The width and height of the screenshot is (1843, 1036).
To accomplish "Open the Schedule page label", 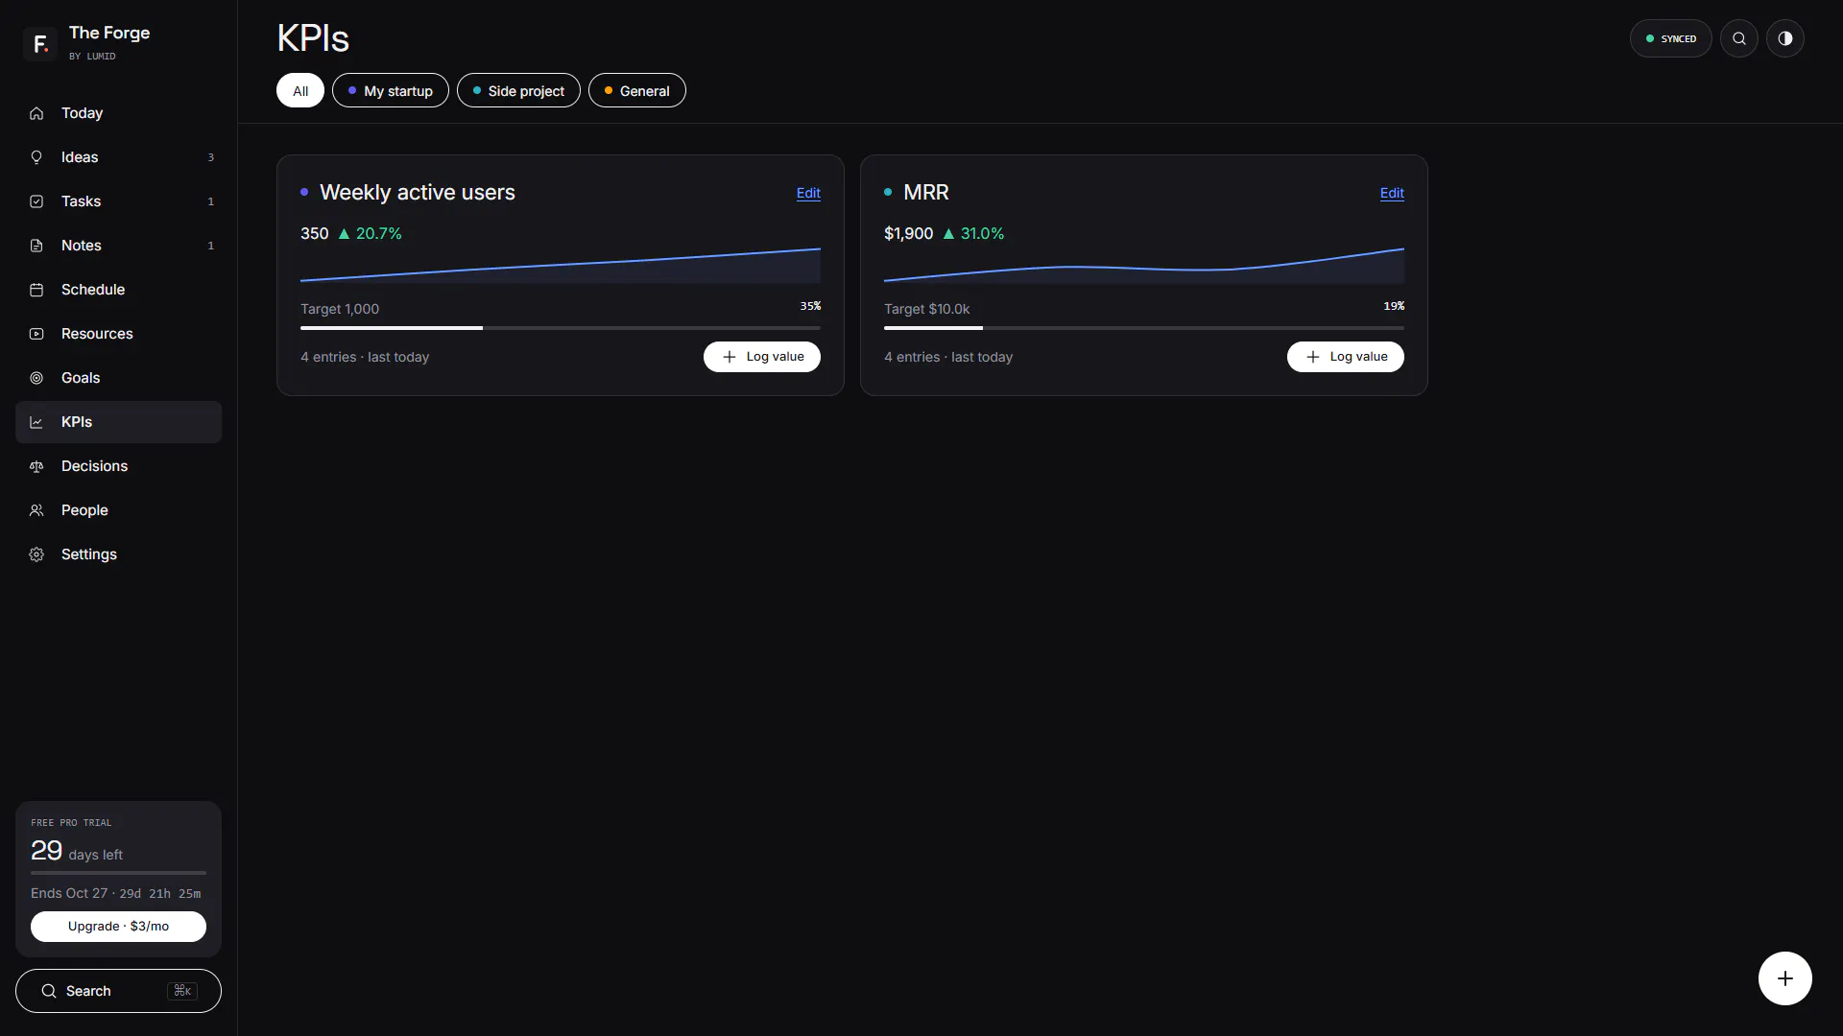I will (x=93, y=290).
